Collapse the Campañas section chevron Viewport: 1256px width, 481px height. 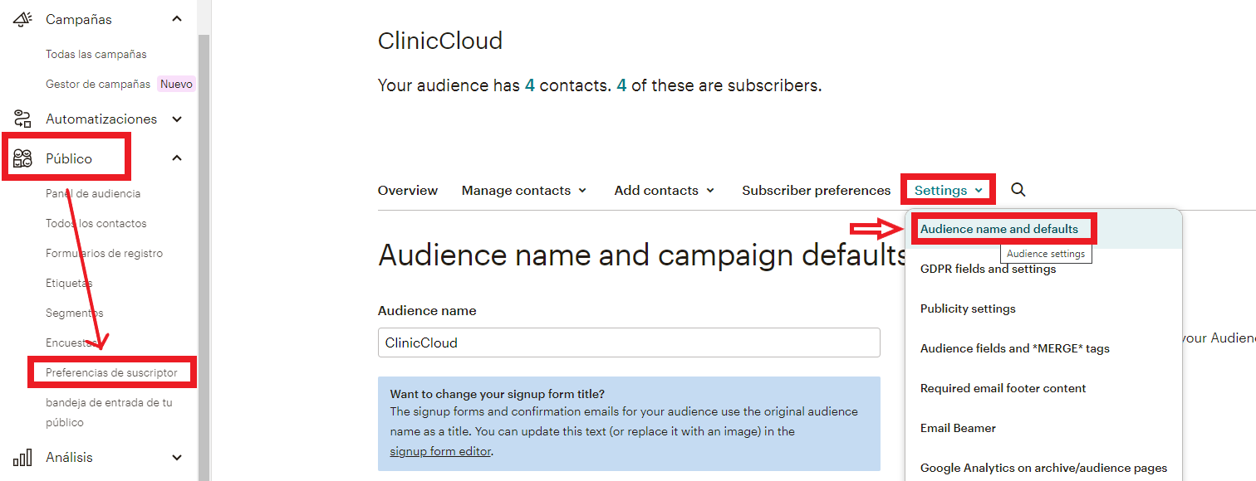point(176,19)
